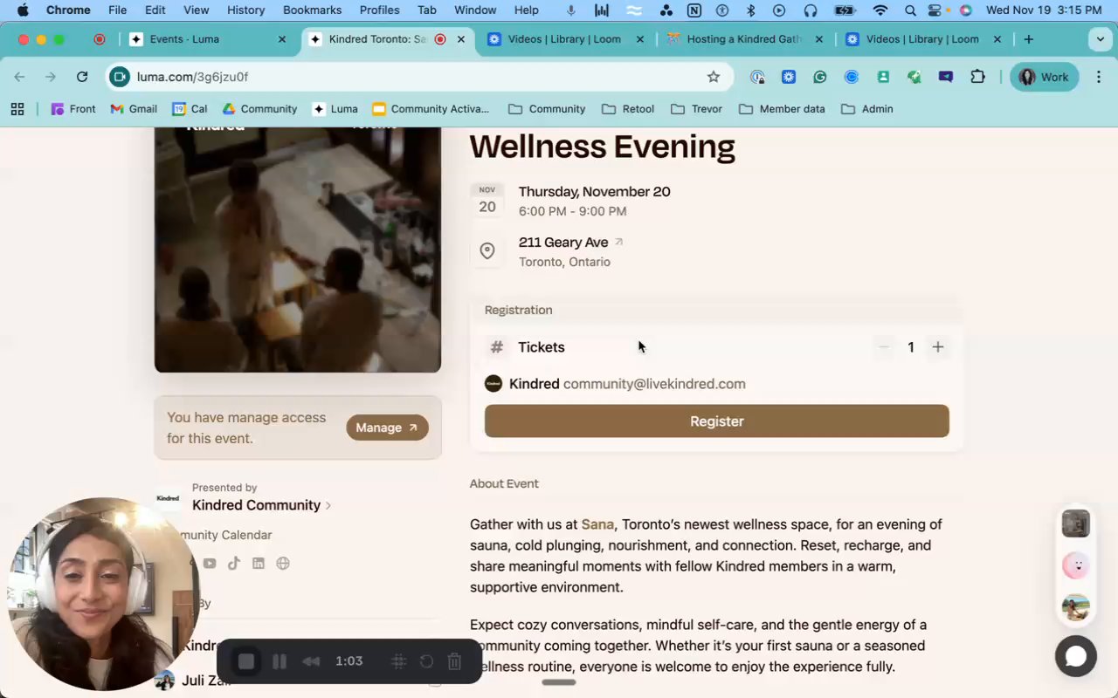Click the Loom camera bubble
Screen dimensions: 1118x698
[x=103, y=593]
